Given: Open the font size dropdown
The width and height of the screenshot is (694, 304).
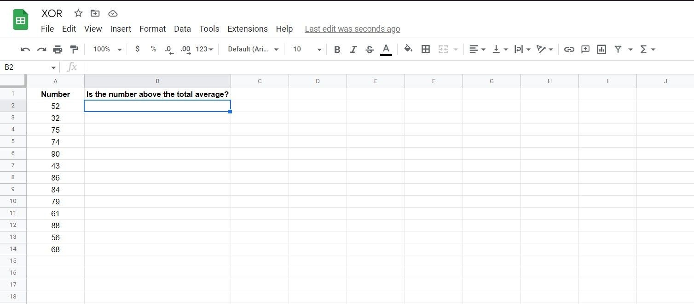Looking at the screenshot, I should click(x=307, y=49).
